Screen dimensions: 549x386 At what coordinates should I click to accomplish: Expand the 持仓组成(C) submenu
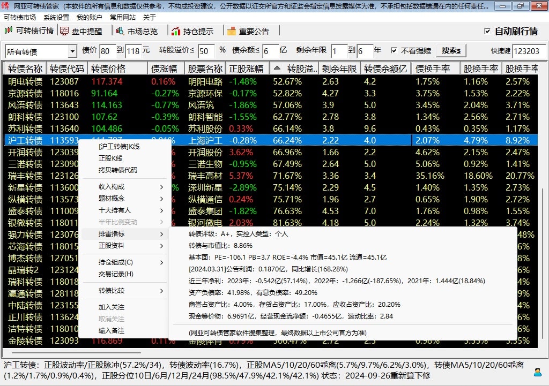pos(161,262)
